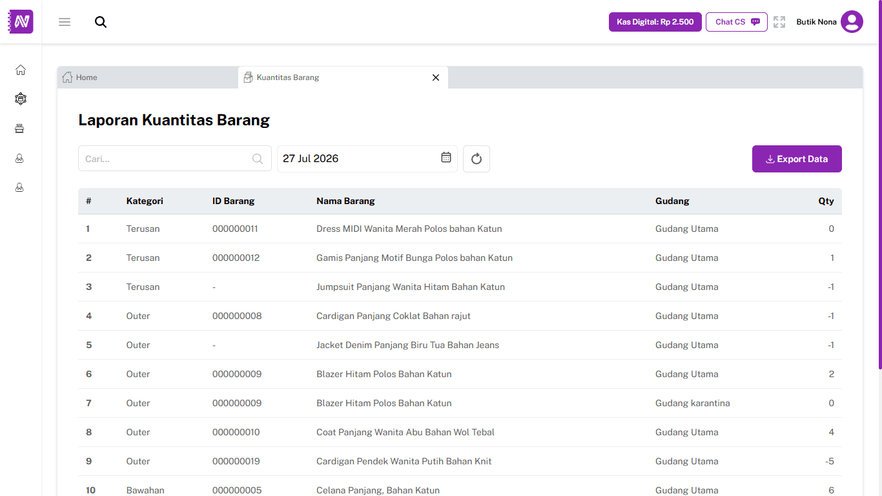This screenshot has height=496, width=882.
Task: Sort by Nama Barang column header
Action: (x=345, y=201)
